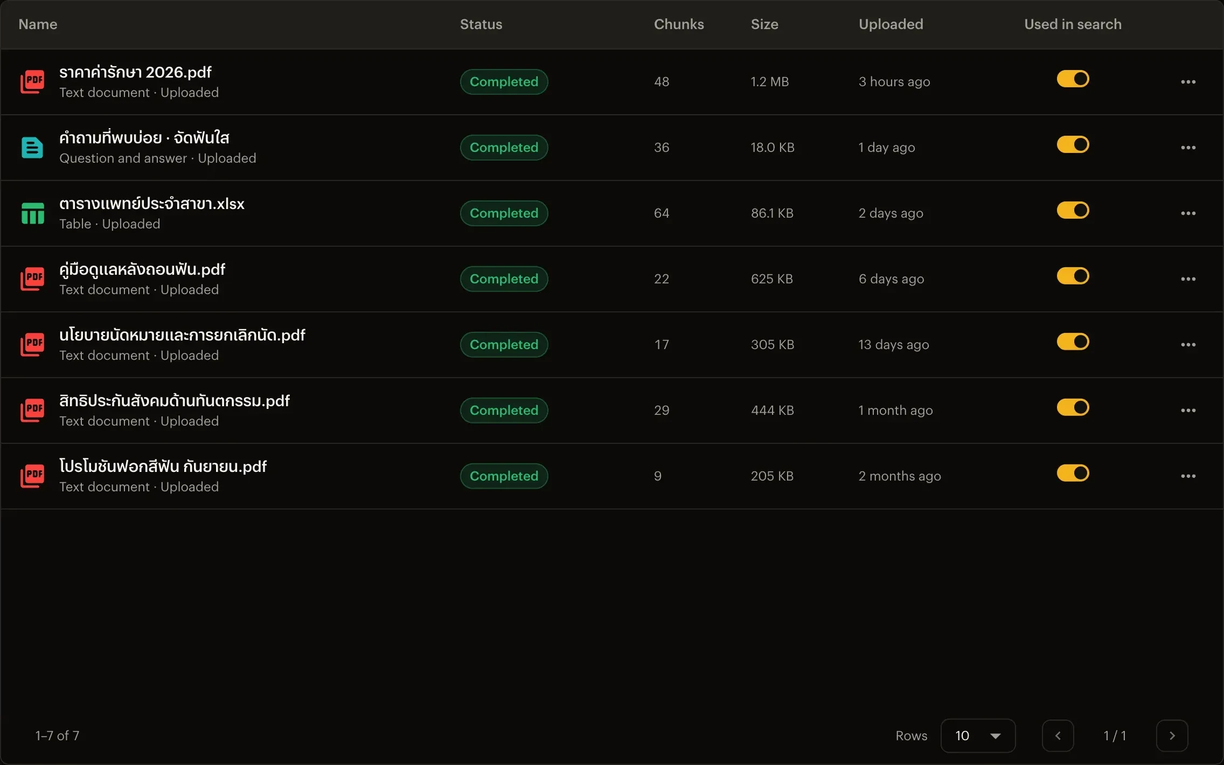The image size is (1224, 765).
Task: Open more options for สิทธิประกันสังคมด้านทันตกรรม.pdf
Action: 1188,411
